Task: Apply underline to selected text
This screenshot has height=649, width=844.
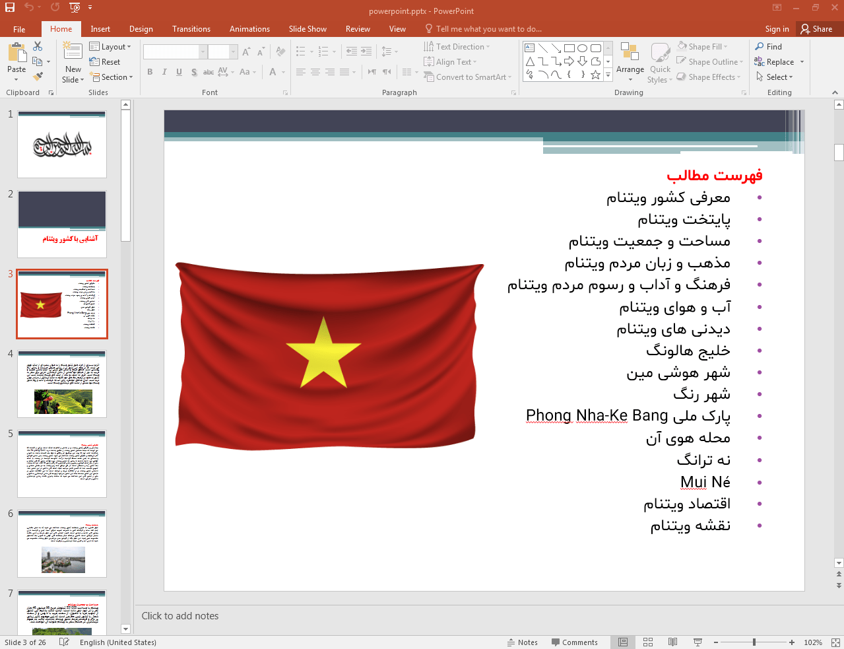Action: (x=178, y=72)
